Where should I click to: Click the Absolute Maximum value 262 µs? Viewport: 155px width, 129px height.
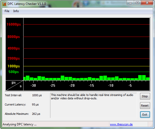36,114
